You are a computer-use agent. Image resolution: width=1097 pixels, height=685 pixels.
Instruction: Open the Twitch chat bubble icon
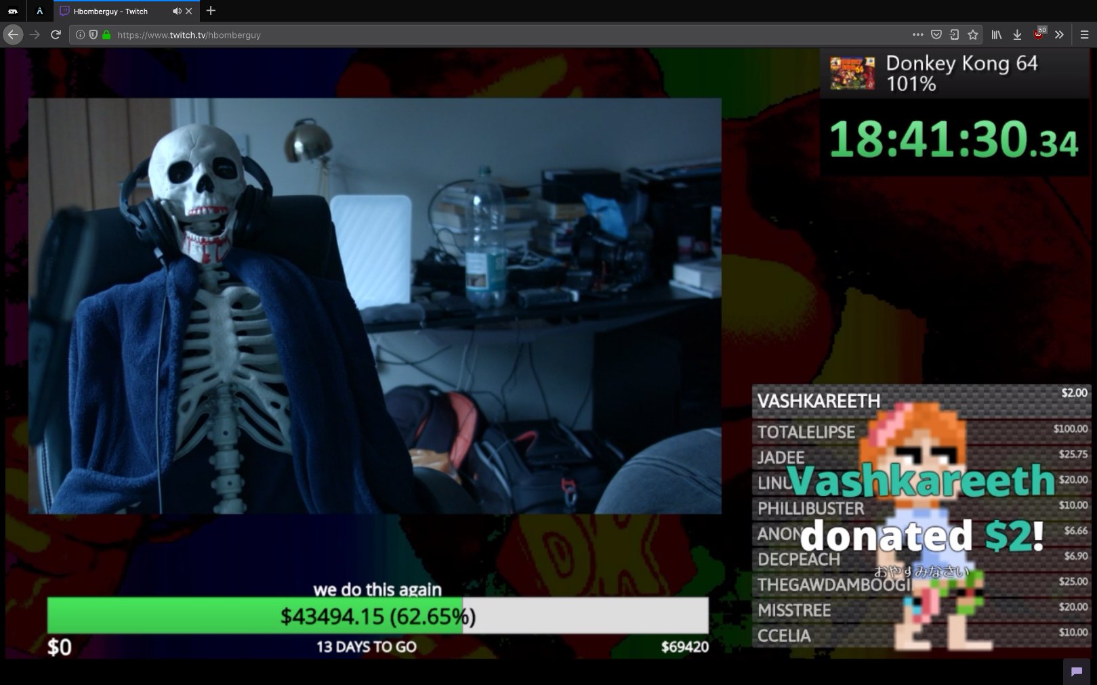1076,671
